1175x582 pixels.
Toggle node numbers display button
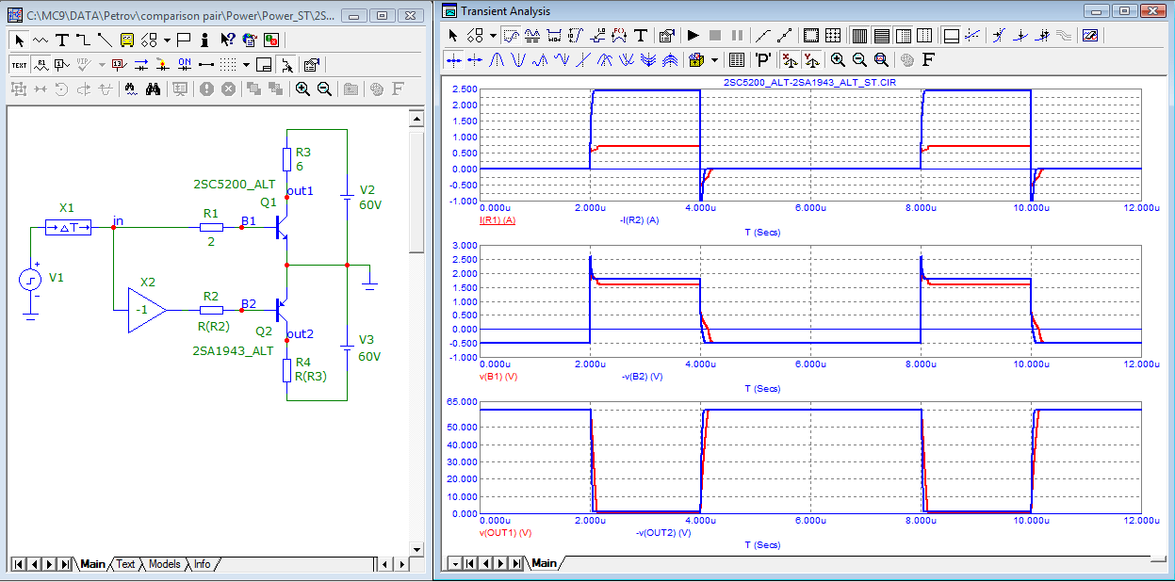[x=62, y=64]
